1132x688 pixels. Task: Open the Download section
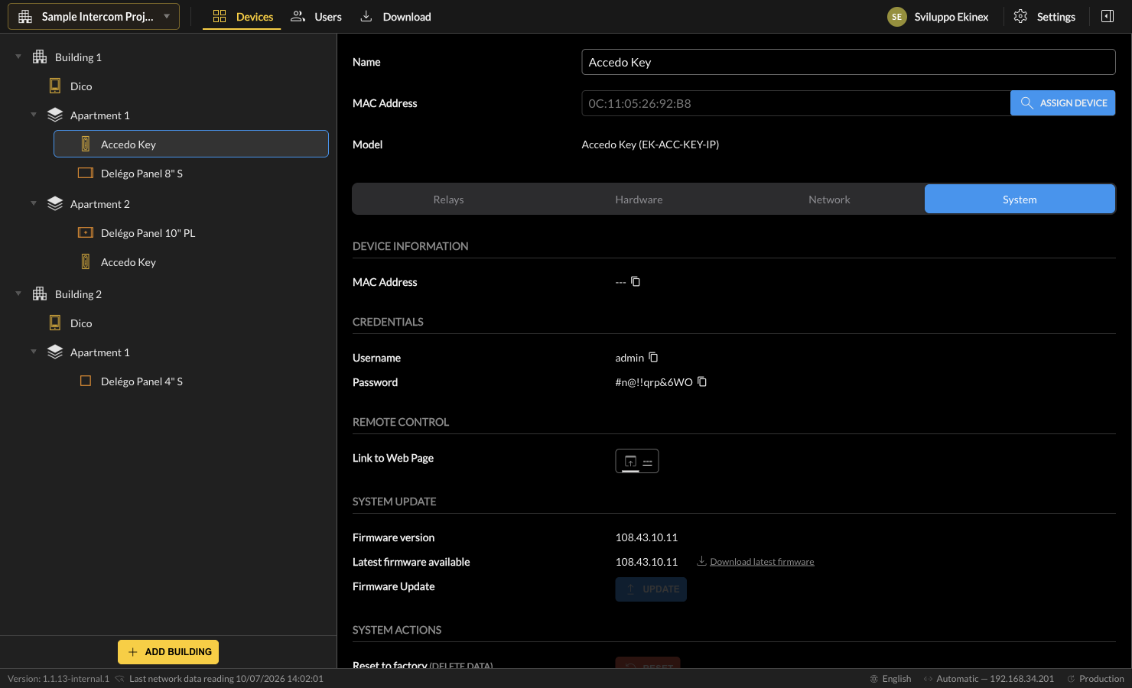pos(396,17)
